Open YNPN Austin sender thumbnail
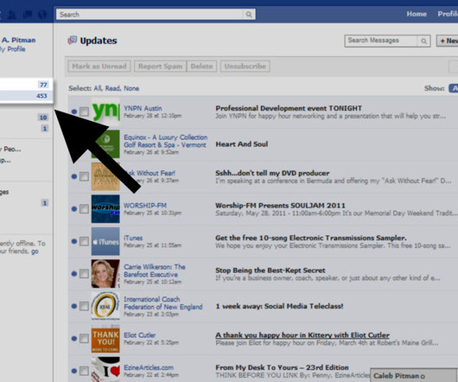 (105, 111)
